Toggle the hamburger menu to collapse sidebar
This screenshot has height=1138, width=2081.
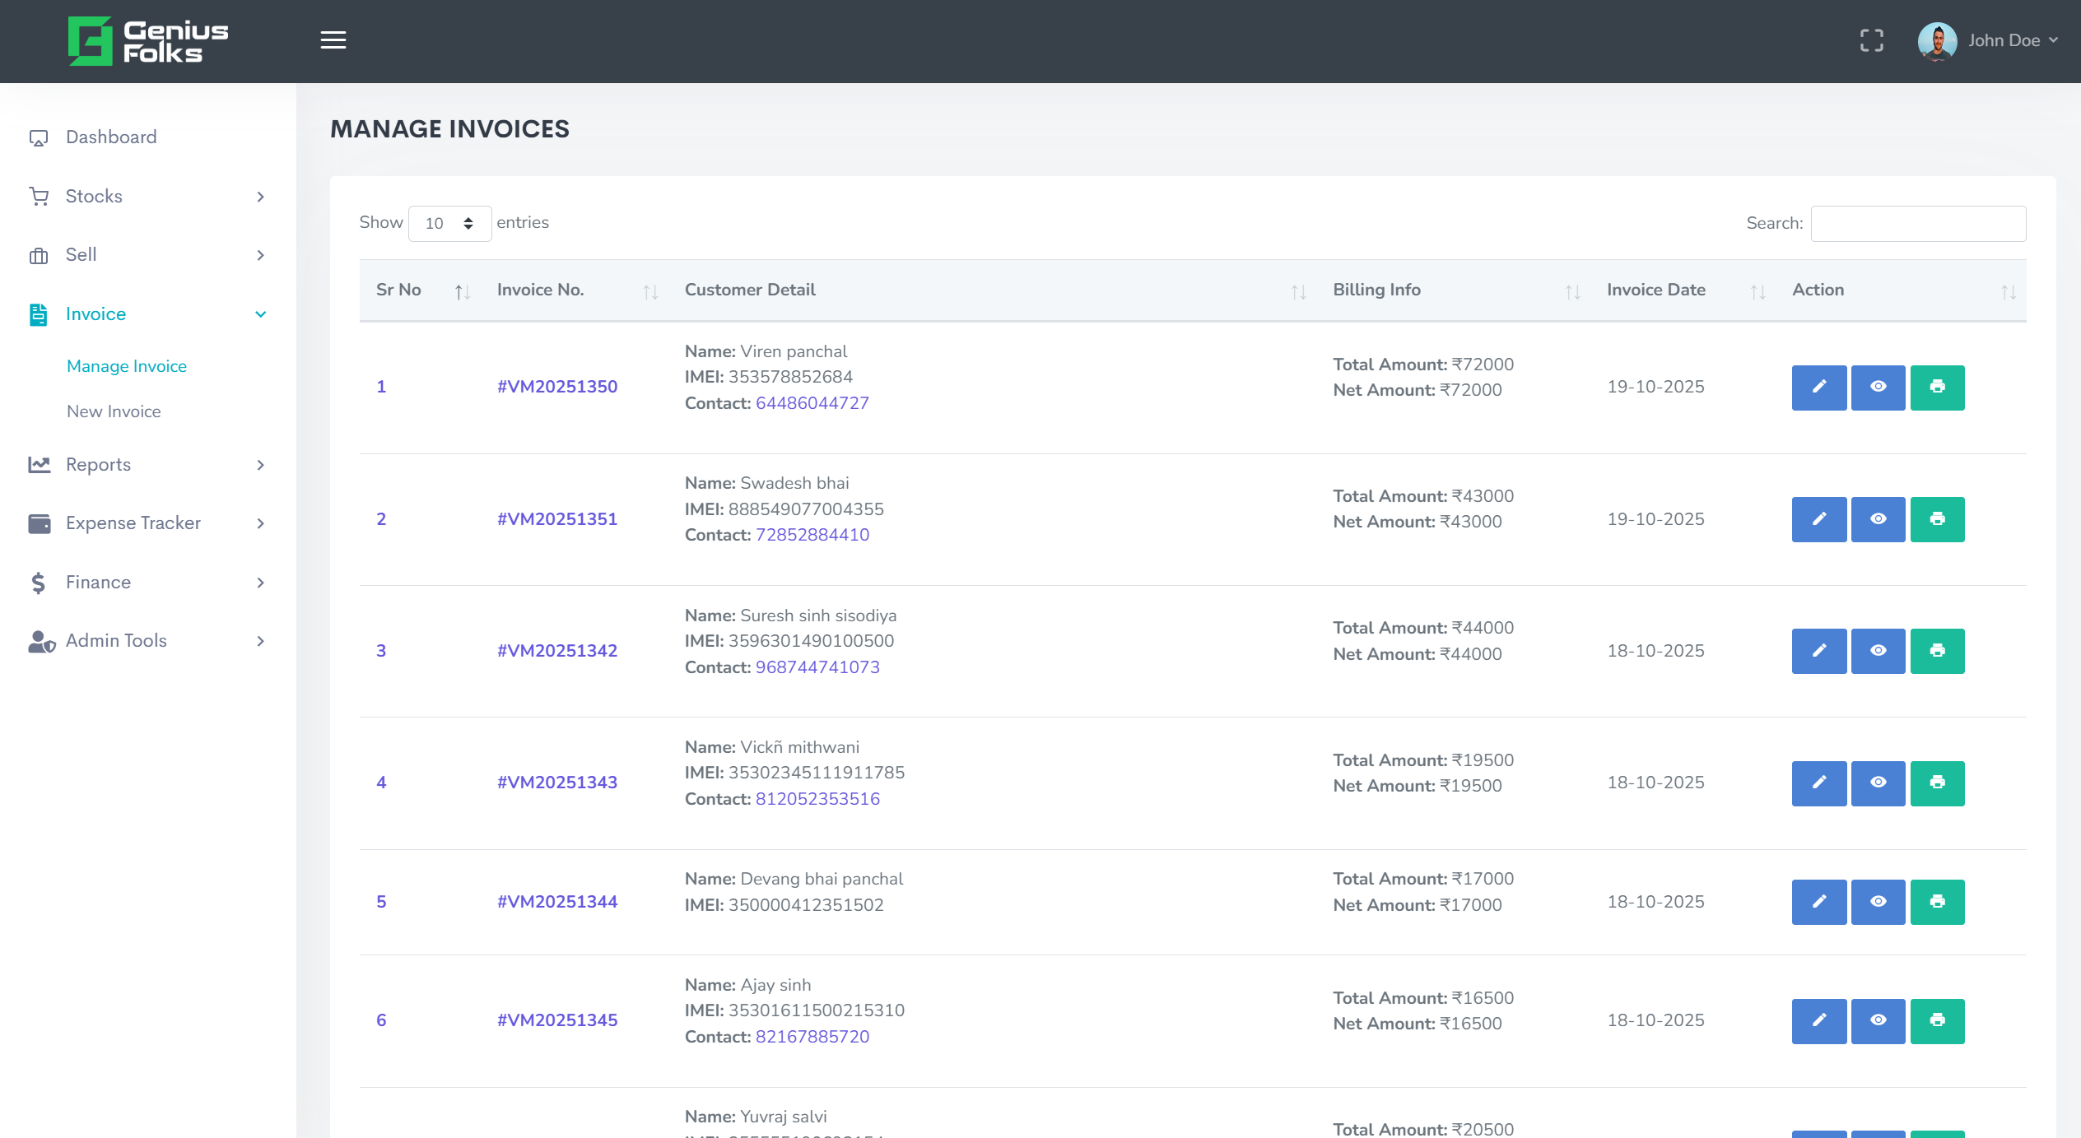click(333, 39)
